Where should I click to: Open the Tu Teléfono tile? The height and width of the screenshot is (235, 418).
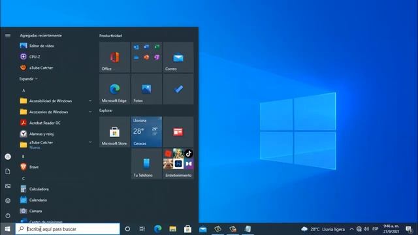point(146,164)
